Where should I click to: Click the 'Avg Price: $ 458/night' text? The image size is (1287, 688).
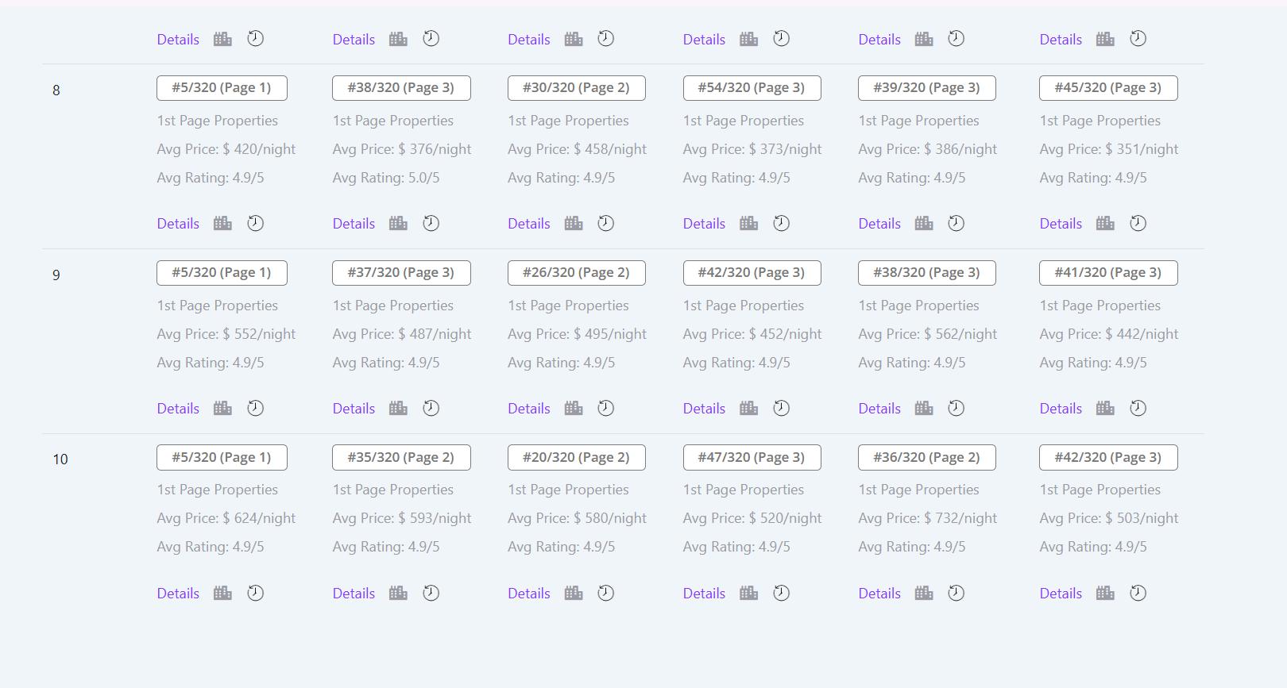(578, 149)
